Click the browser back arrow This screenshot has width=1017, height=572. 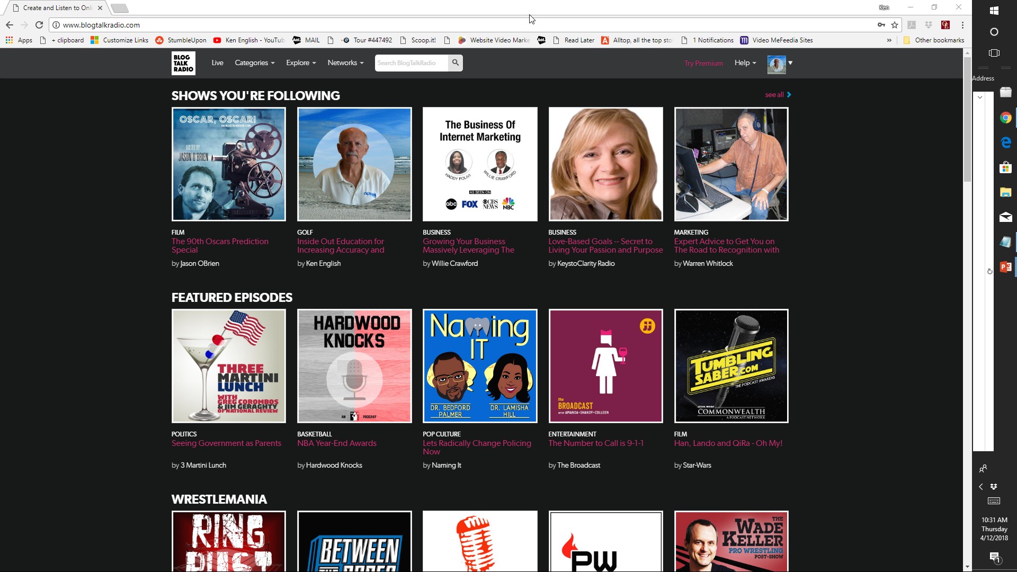click(x=9, y=25)
